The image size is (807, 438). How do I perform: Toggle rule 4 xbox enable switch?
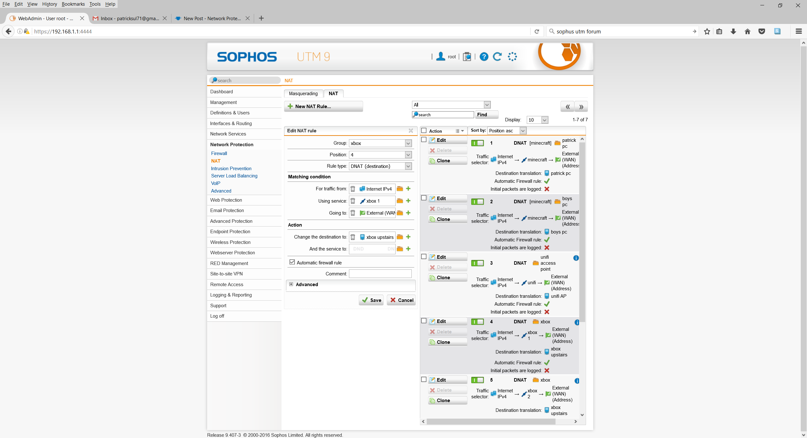(477, 322)
